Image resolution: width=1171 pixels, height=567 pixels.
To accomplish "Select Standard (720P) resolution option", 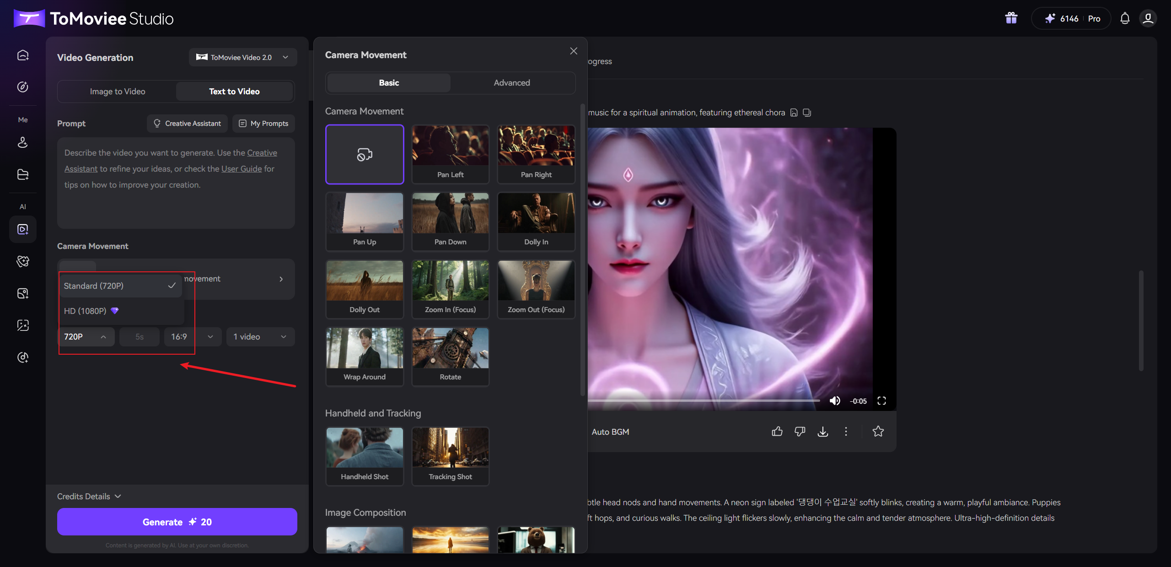I will (x=121, y=286).
